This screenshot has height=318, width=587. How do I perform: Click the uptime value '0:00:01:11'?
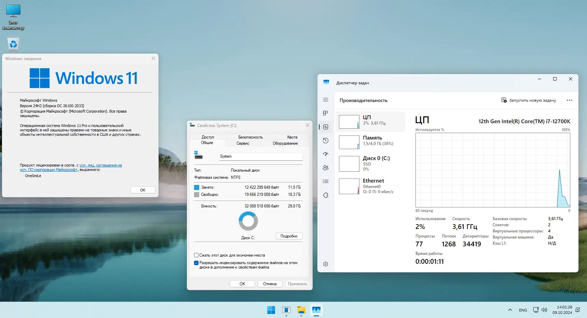tap(429, 261)
